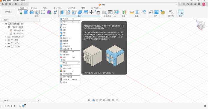209x109 pixels.
Task: Choose ボリューム ラティス menu entry
Action: point(70,66)
